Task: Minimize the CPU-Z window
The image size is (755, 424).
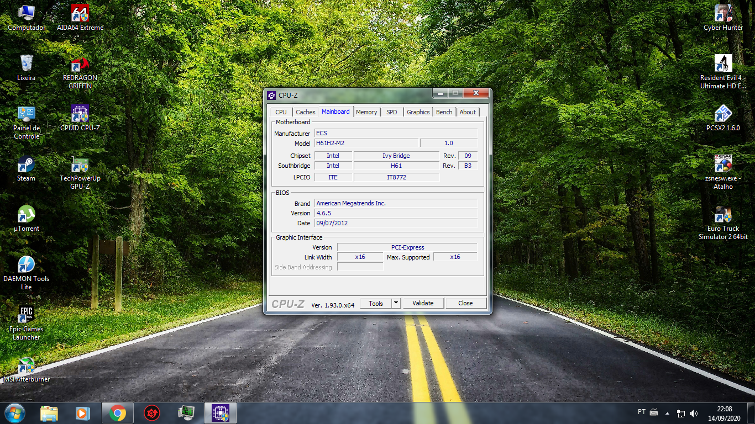Action: (440, 93)
